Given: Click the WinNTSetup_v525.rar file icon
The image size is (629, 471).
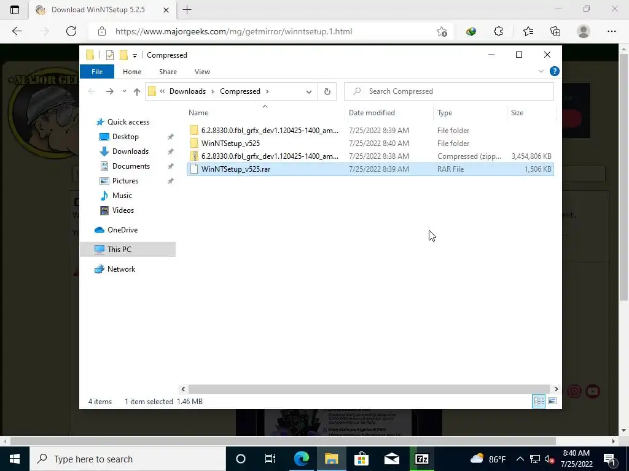Looking at the screenshot, I should (x=194, y=169).
